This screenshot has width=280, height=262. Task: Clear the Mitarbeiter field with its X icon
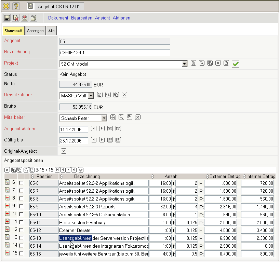(138, 117)
